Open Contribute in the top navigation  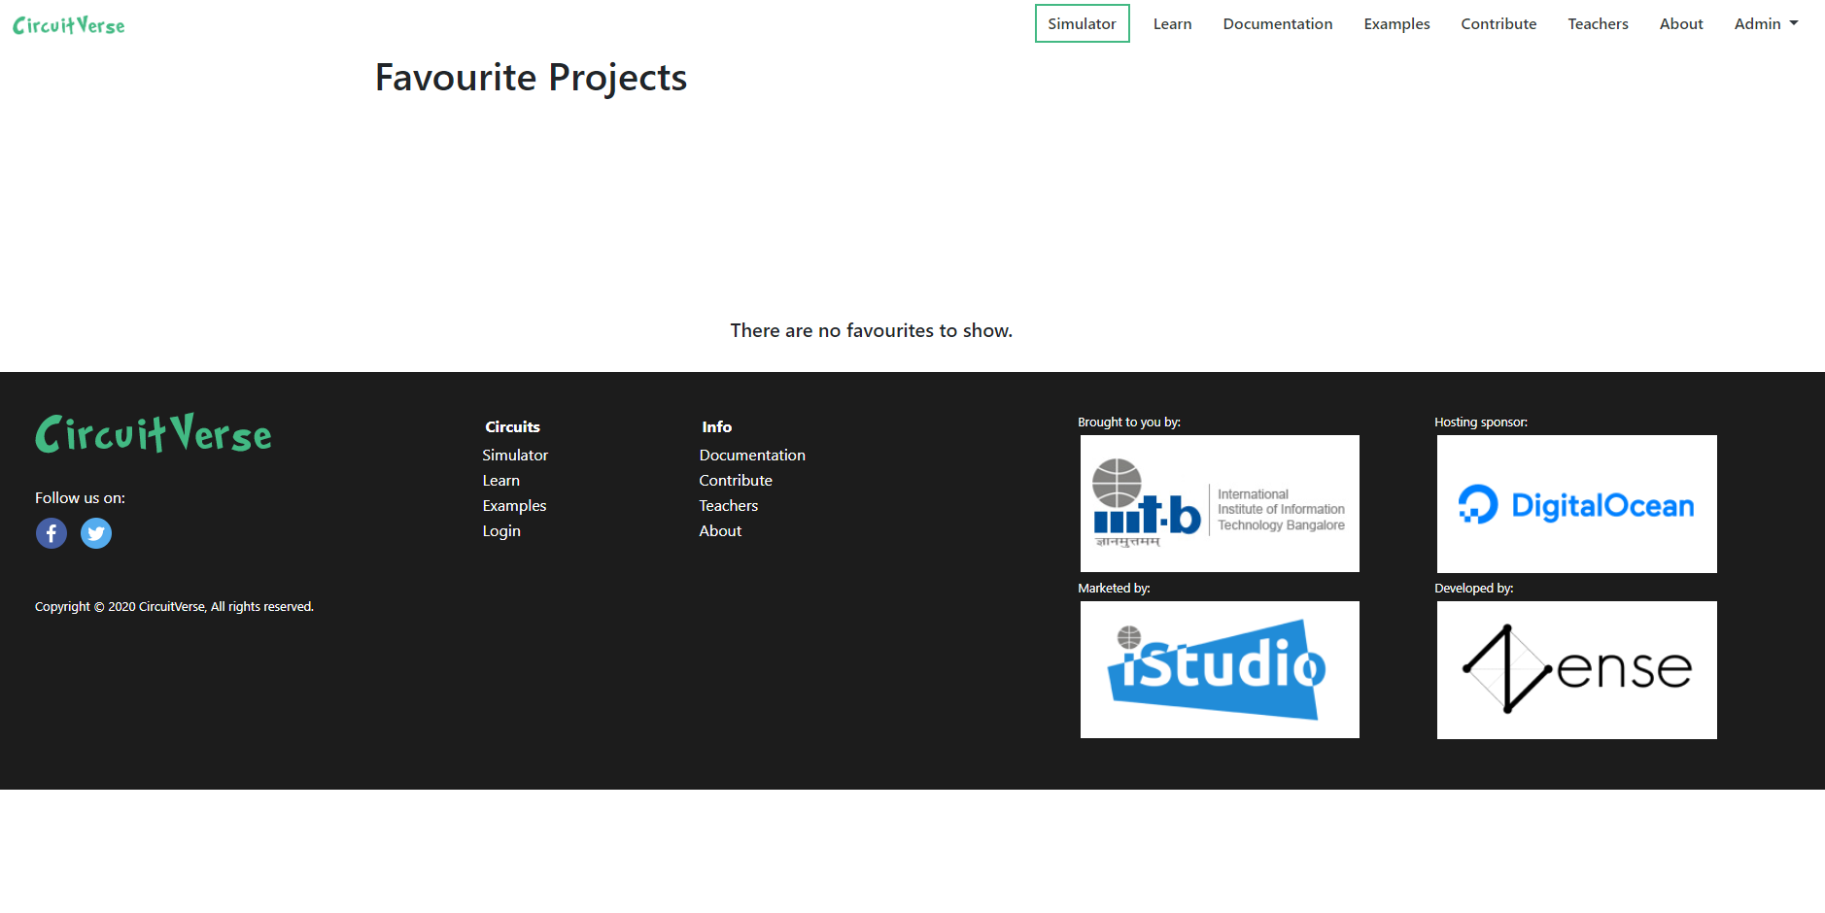click(x=1498, y=24)
